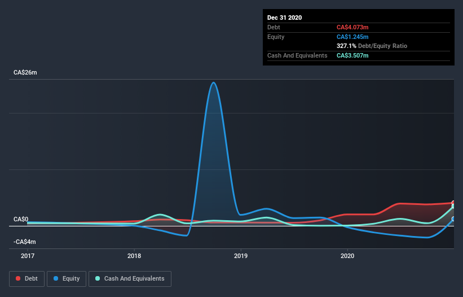Viewport: 463px width, 297px height.
Task: Click the 327.1% Debt/Equity Ratio text
Action: coord(372,46)
